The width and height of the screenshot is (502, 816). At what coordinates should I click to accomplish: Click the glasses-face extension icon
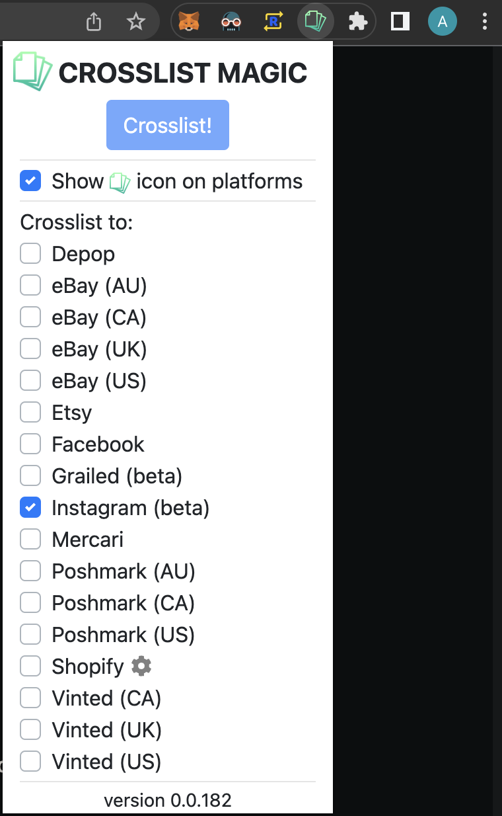click(231, 22)
